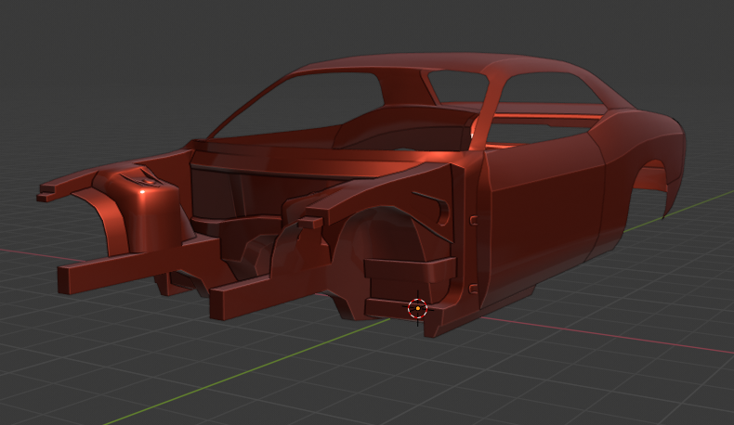Click the 3D cursor crosshair marker
Screen dimensions: 734x425
click(417, 309)
